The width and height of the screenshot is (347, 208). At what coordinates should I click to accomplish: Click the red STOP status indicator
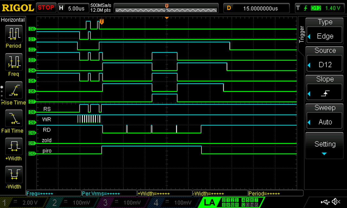click(x=46, y=8)
